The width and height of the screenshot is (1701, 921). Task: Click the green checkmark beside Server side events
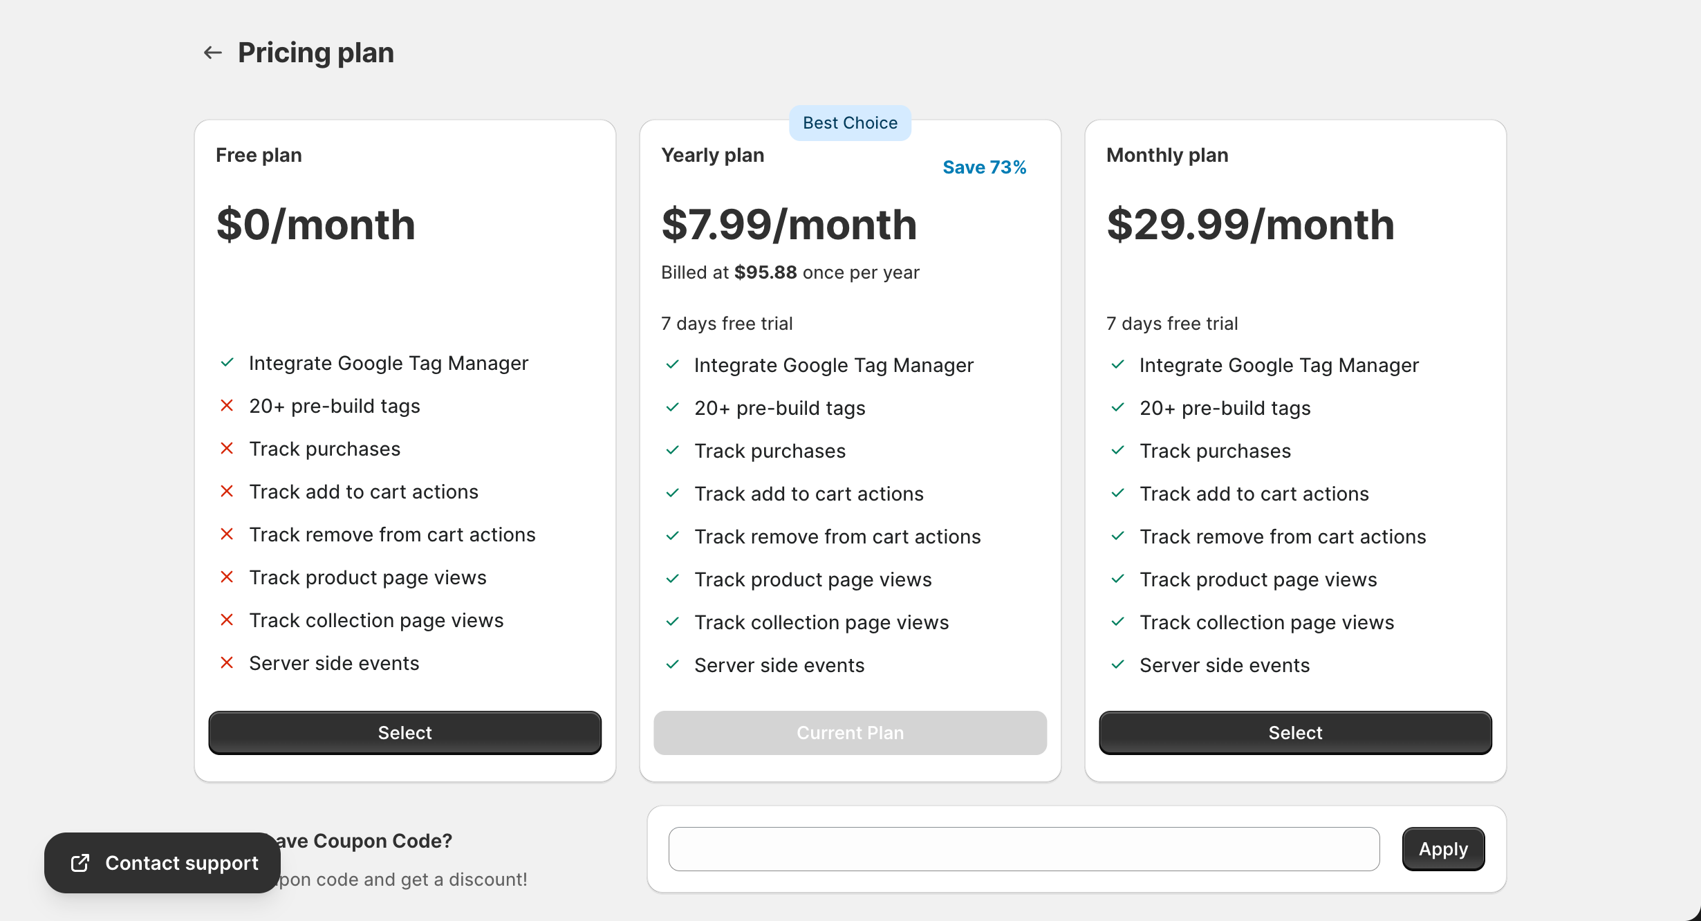pyautogui.click(x=672, y=664)
